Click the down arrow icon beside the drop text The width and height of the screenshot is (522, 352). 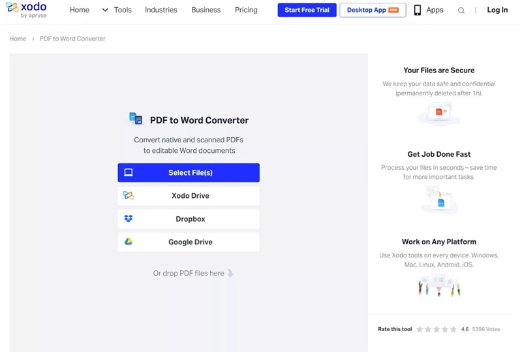(230, 273)
